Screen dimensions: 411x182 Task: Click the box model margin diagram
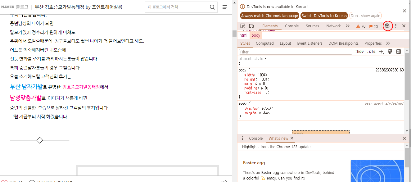[321, 132]
